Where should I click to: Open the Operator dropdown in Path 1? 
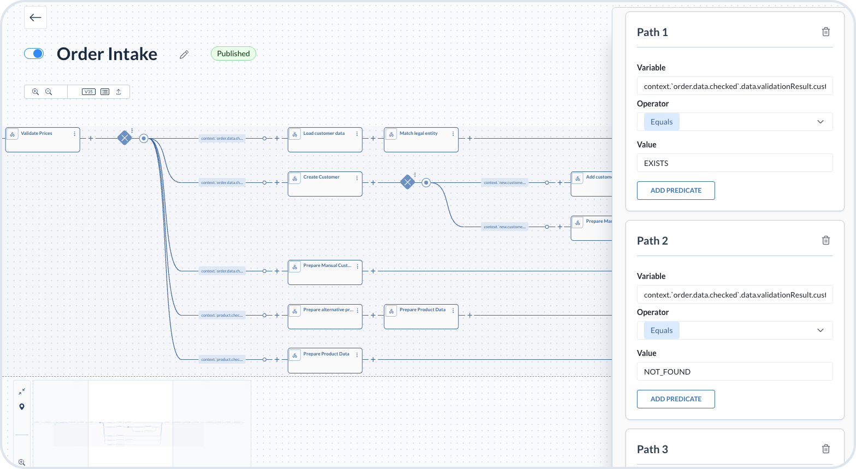734,121
